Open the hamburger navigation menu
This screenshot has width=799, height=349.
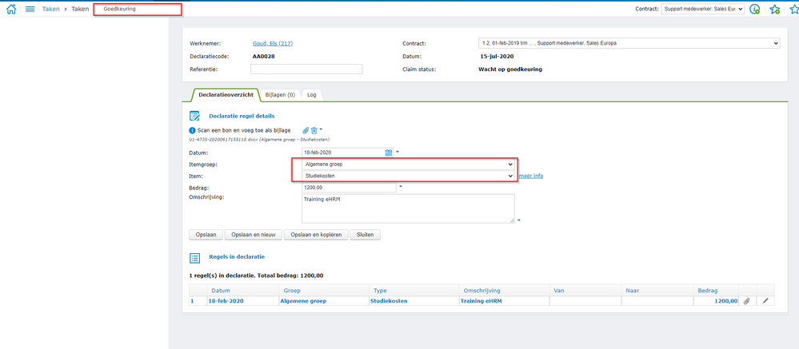coord(30,9)
